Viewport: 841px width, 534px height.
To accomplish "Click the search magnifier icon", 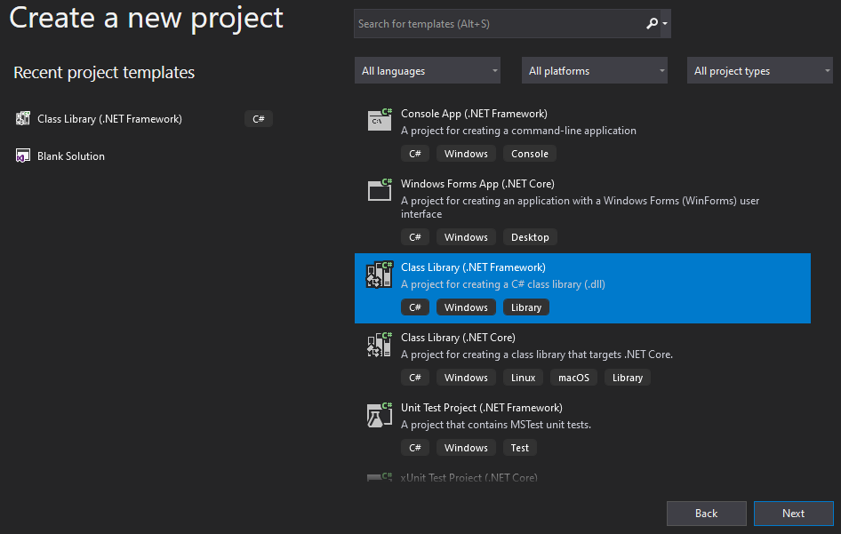I will point(652,24).
